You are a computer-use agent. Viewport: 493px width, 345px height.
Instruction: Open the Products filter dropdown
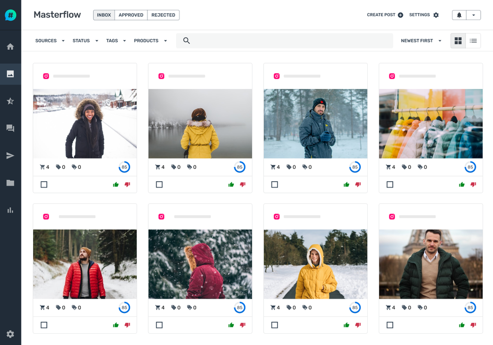[150, 41]
